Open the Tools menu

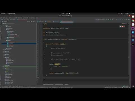[27, 18]
